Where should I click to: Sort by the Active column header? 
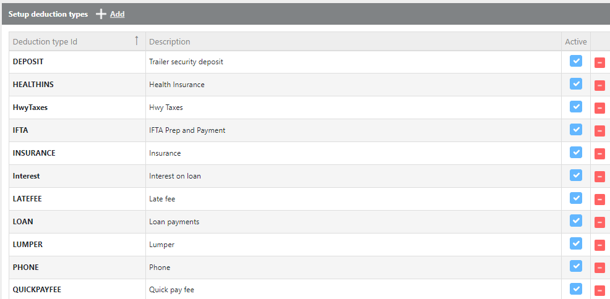575,41
